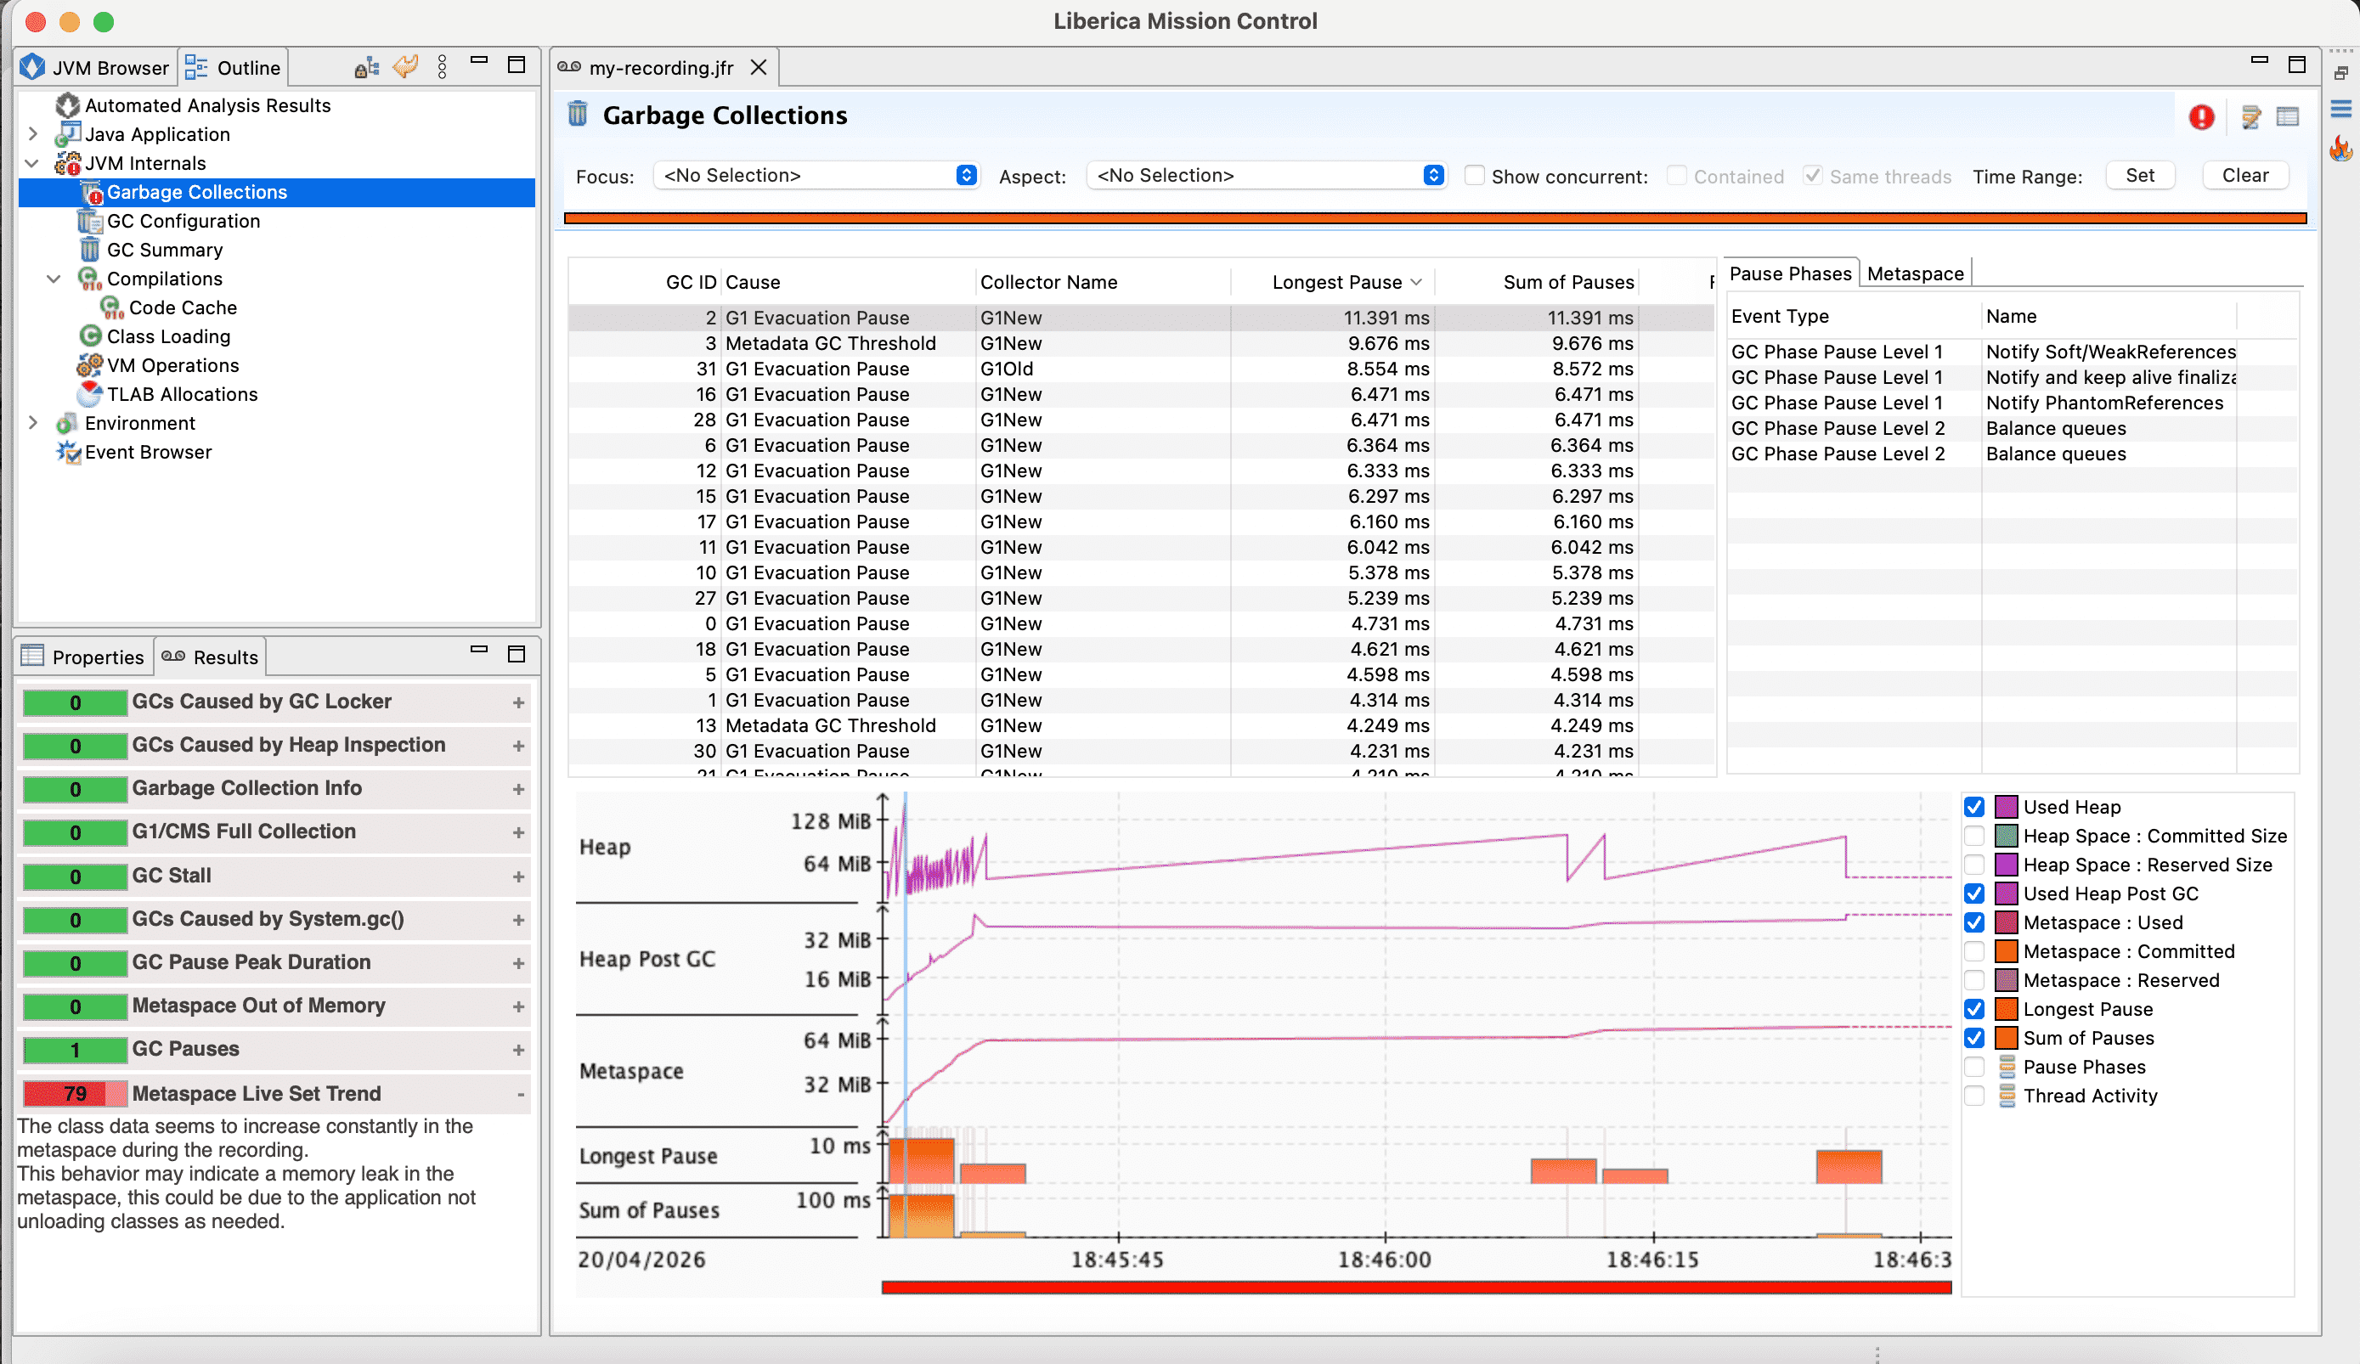The height and width of the screenshot is (1364, 2360).
Task: Click the Metaspace : Reserved color swatch
Action: pos(2006,980)
